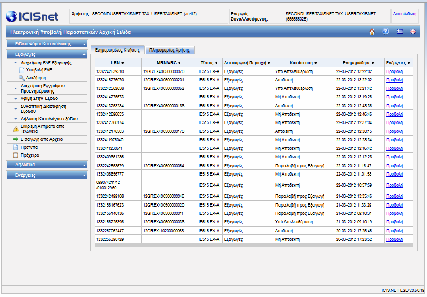
Task: Sort table by MRN/ARC column arrow
Action: coord(179,63)
